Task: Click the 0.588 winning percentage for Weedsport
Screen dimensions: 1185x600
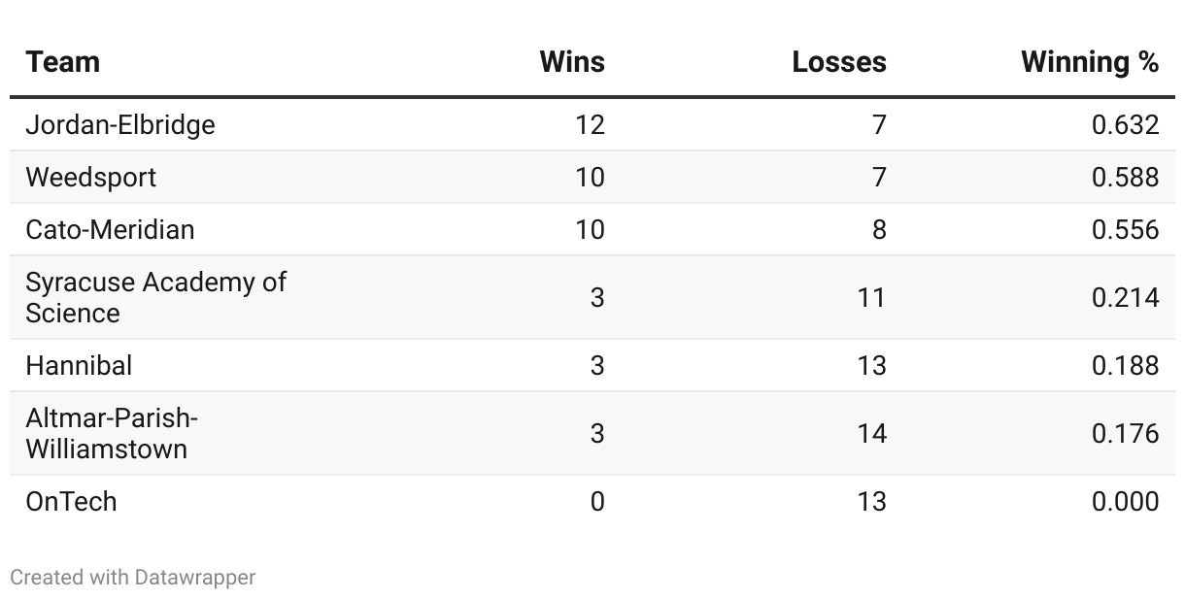Action: (x=1126, y=178)
